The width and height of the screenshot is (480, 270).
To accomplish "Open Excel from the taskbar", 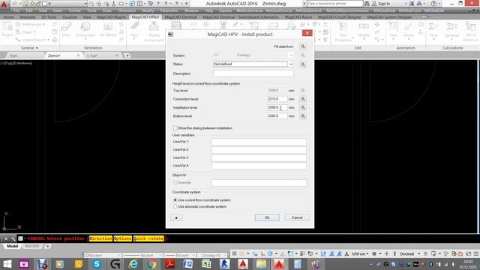I will coord(206,264).
